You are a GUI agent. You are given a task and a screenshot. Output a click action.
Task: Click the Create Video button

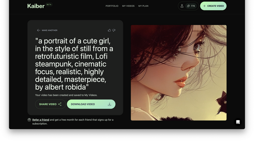213,6
